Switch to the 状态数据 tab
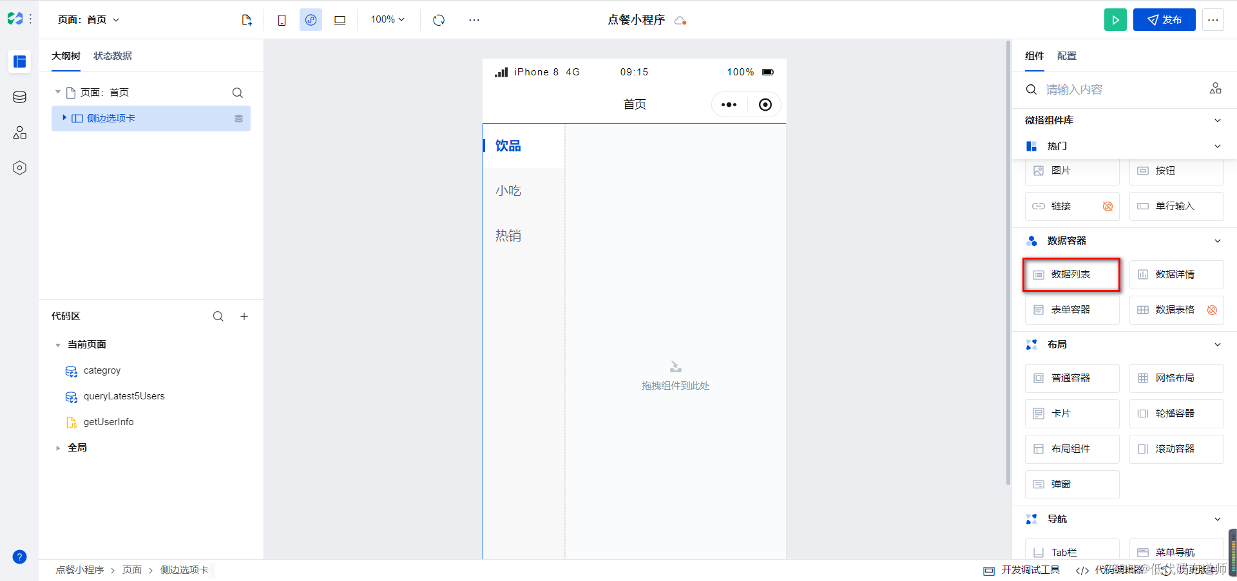The height and width of the screenshot is (581, 1237). point(113,56)
